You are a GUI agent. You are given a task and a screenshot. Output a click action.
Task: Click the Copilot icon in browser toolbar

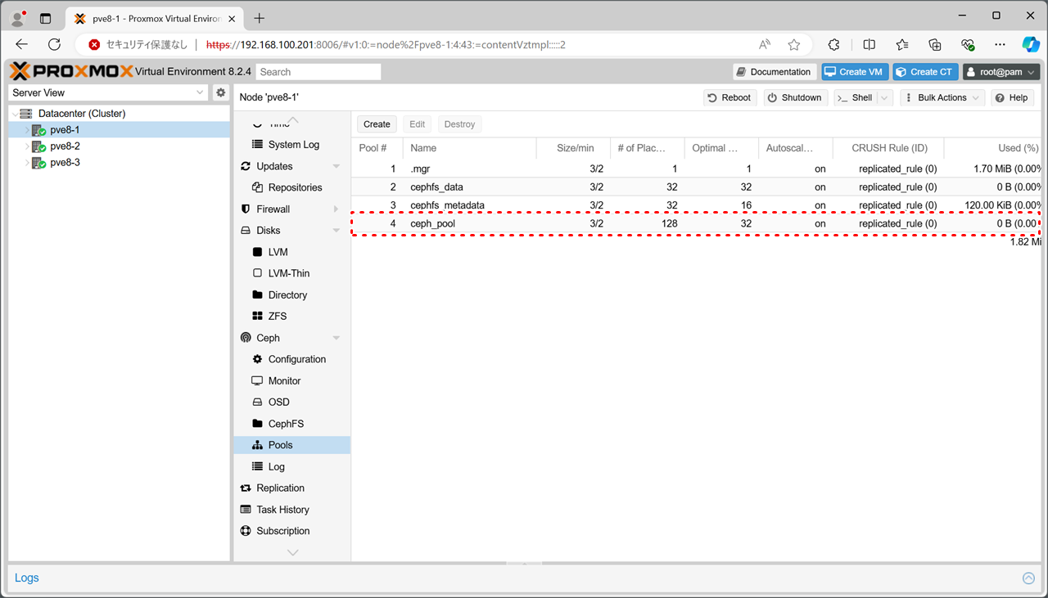coord(1031,45)
